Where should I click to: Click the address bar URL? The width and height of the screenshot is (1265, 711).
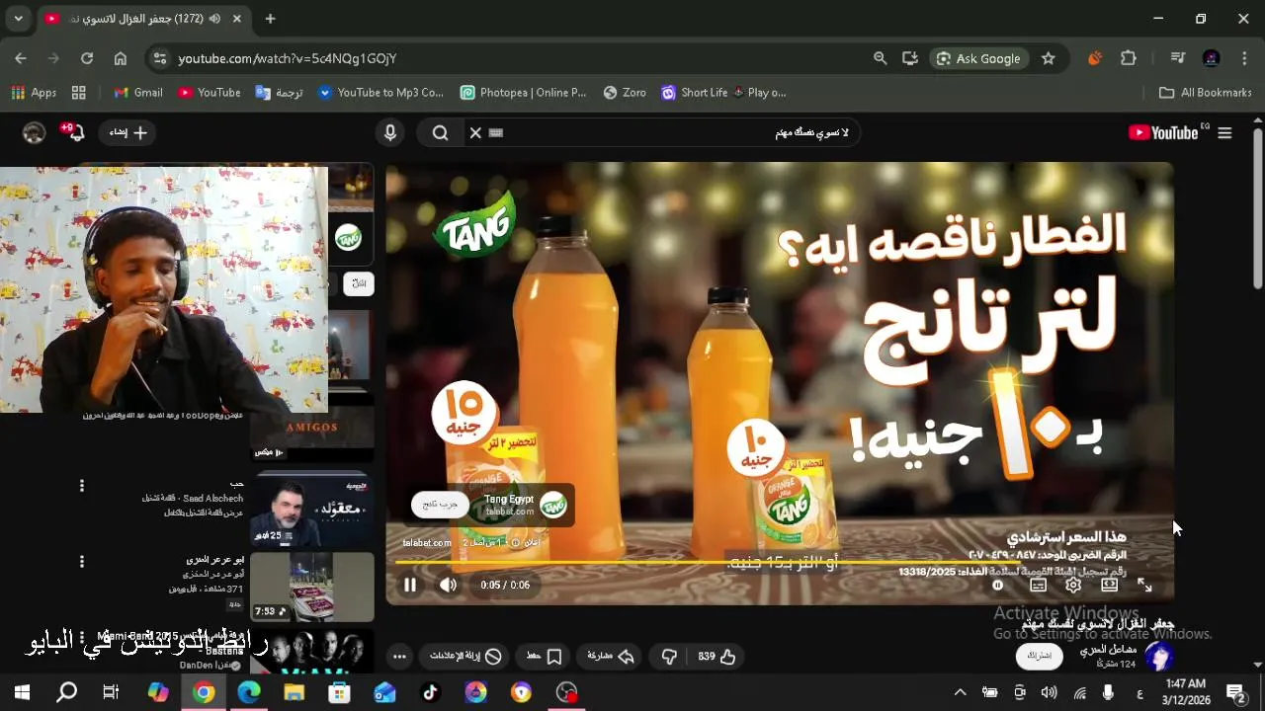click(x=288, y=58)
